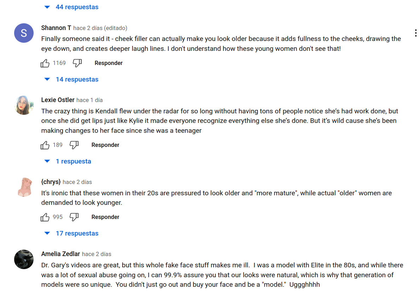Open Shannon T's channel name link
The width and height of the screenshot is (420, 291).
(56, 28)
